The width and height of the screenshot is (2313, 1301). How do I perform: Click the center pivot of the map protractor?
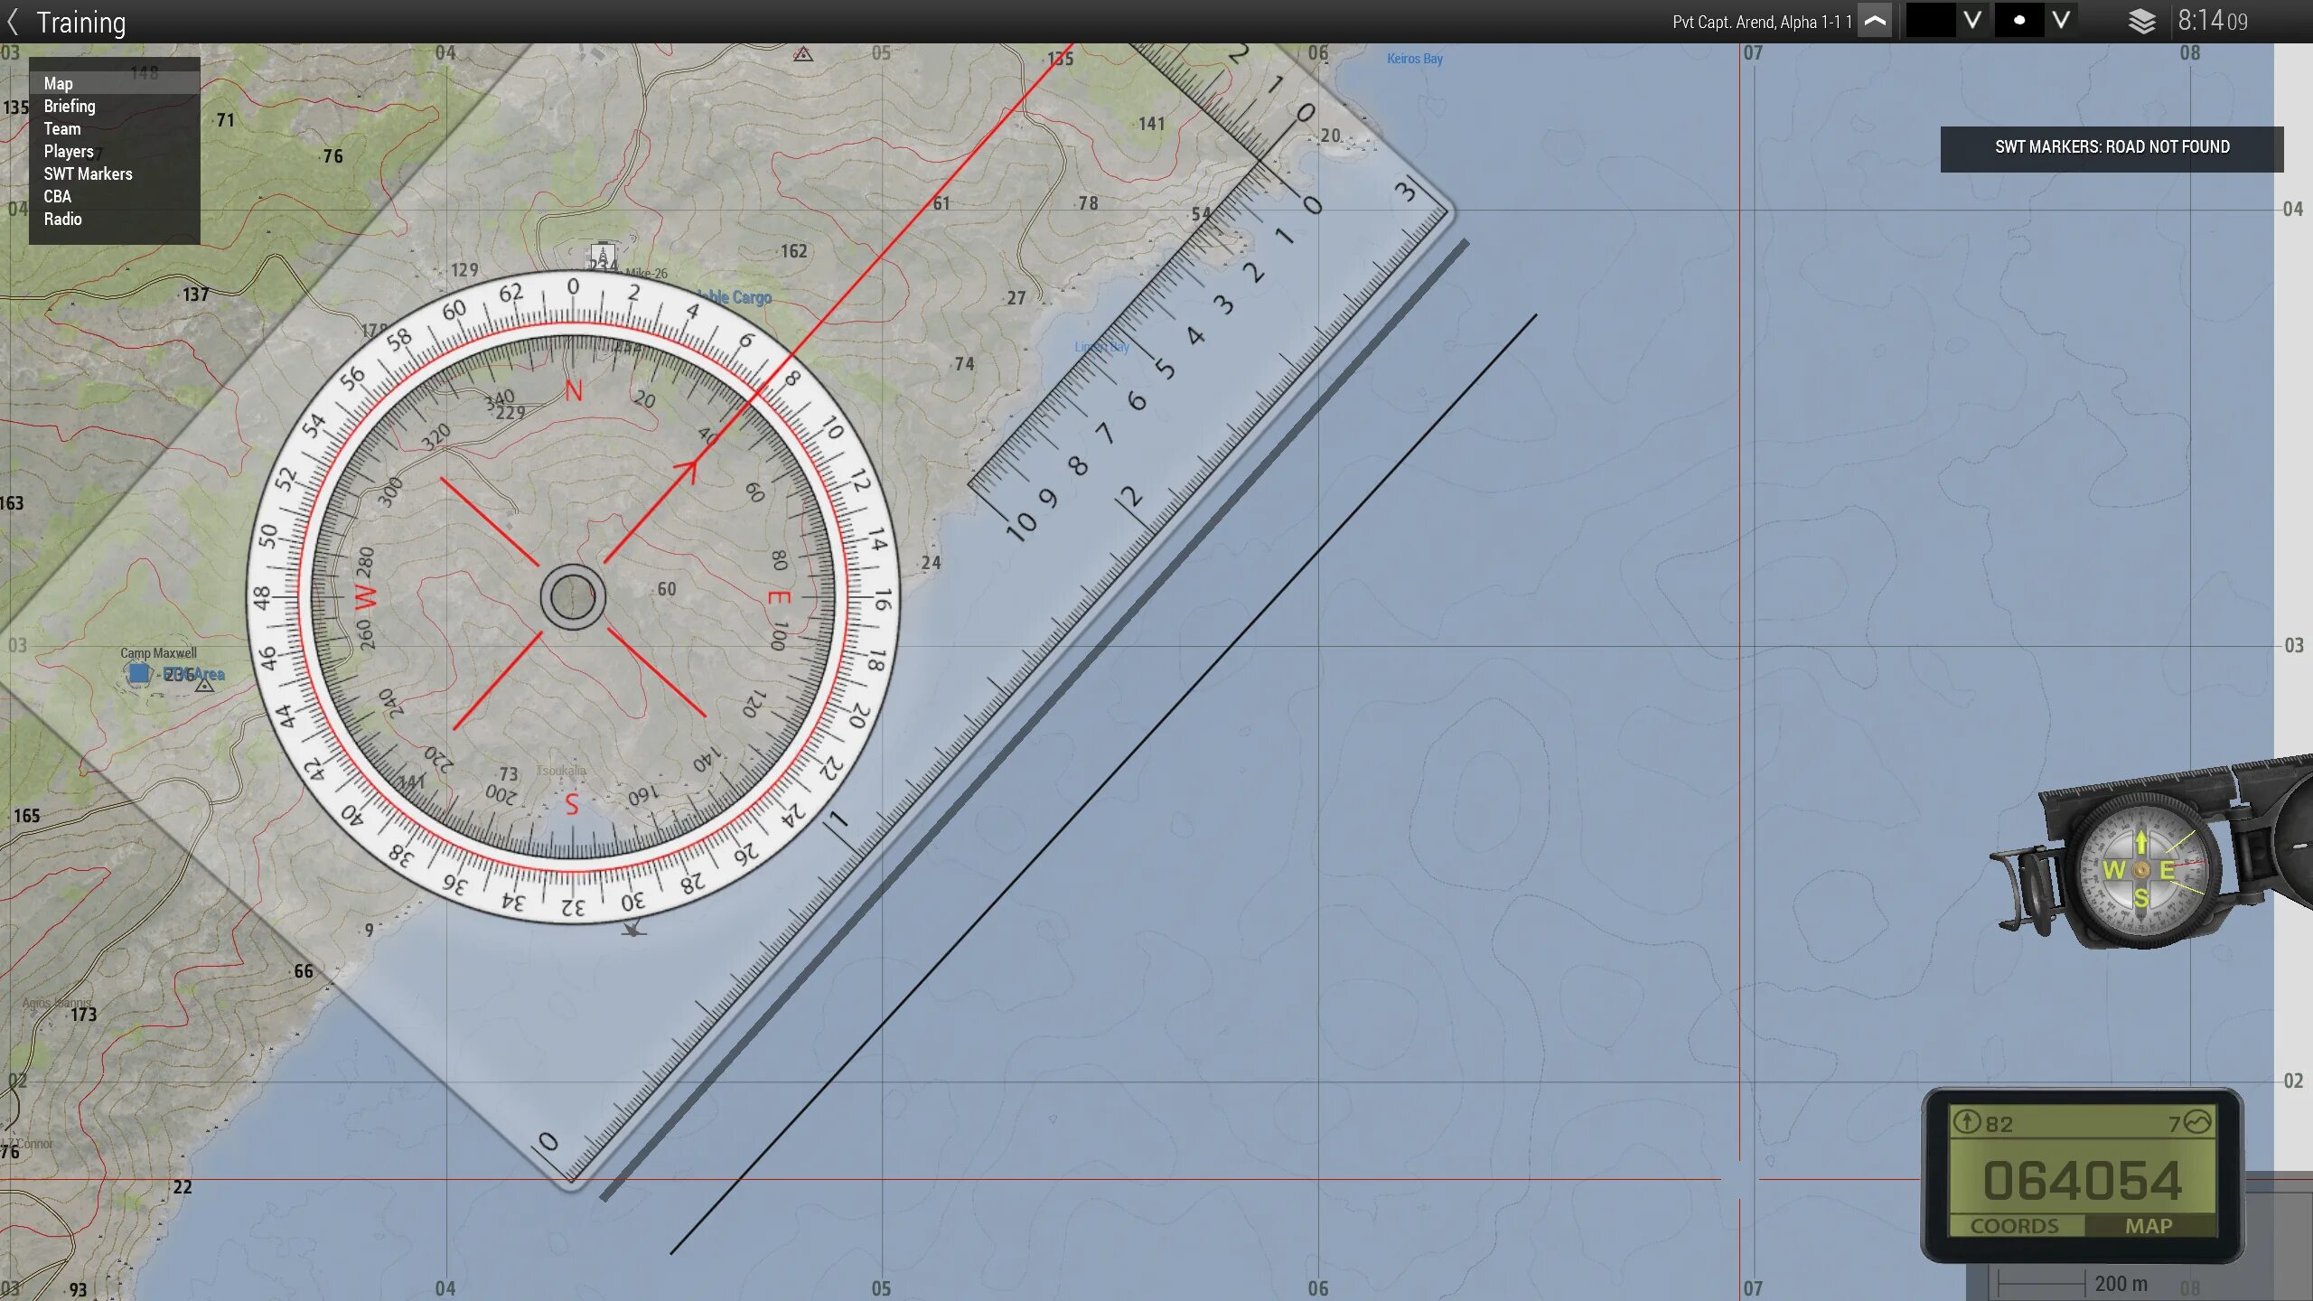[x=573, y=597]
